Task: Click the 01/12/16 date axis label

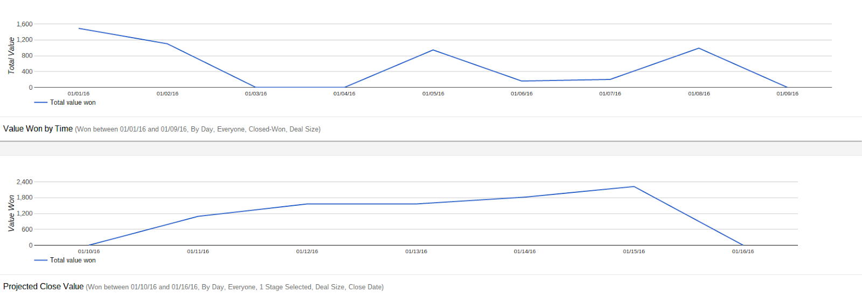Action: 307,251
